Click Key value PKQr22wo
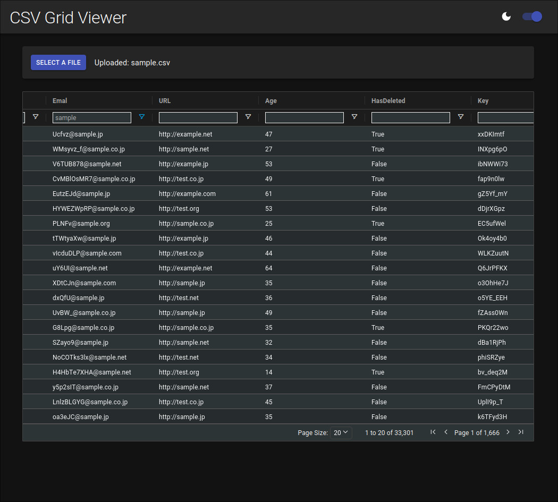 click(x=493, y=328)
